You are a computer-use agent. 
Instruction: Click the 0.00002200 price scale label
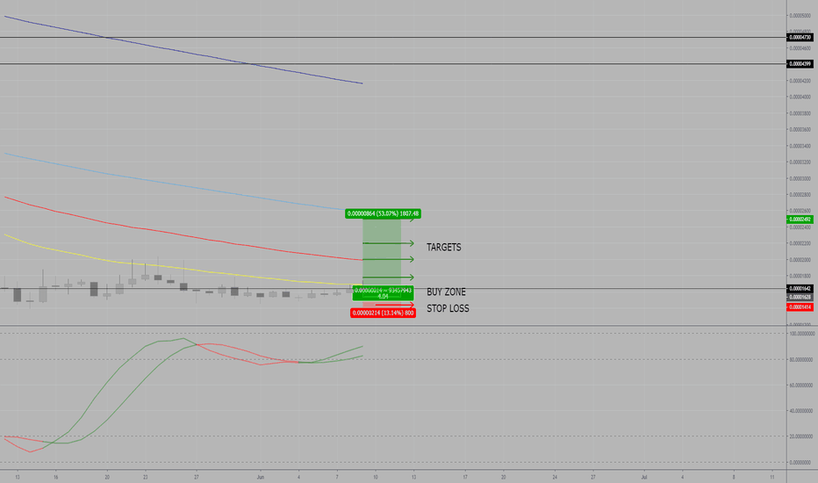point(800,243)
